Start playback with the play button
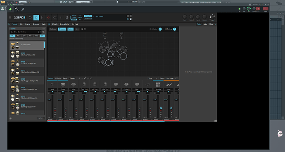The image size is (285, 152). click(x=42, y=18)
